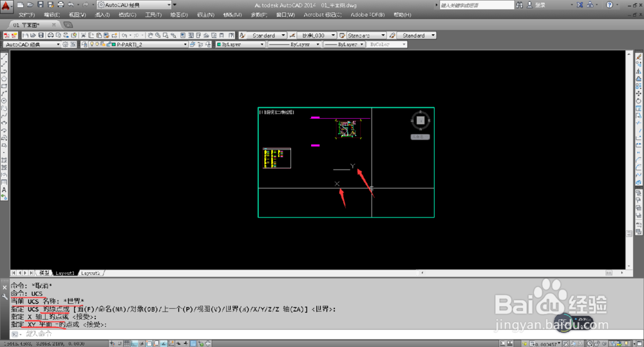
Task: Click the vertical scrollbar down arrow of drawing area
Action: (x=629, y=266)
